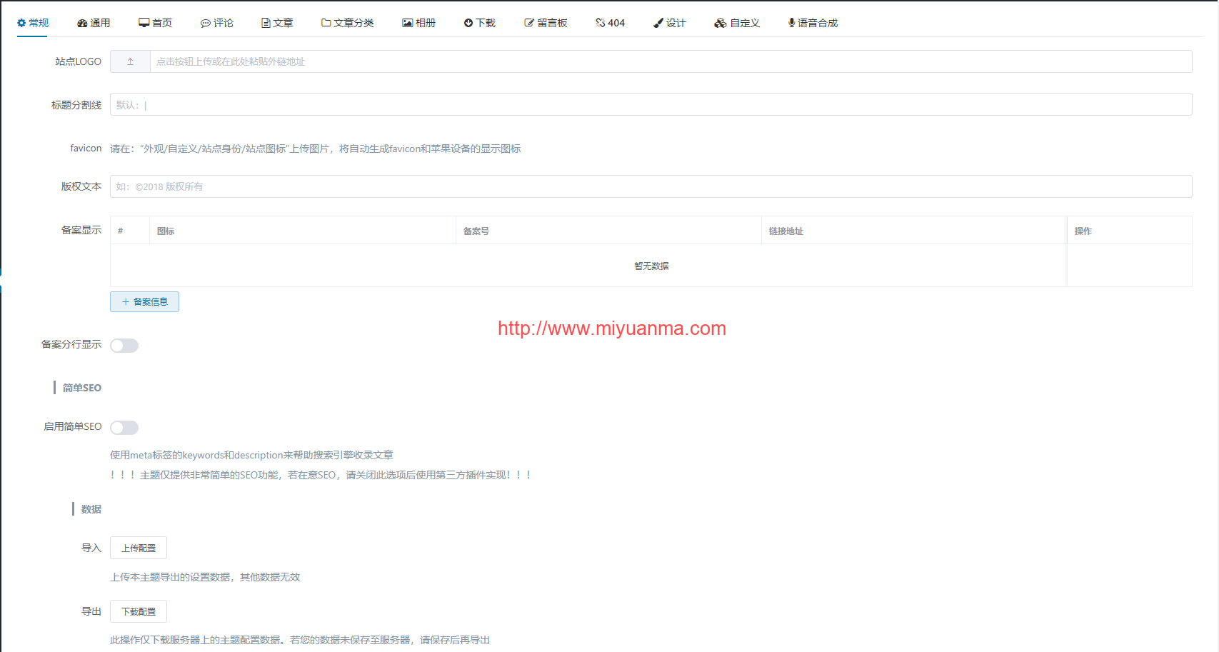Switch to the 设计 tab
Screen dimensions: 1219x652
pyautogui.click(x=670, y=23)
